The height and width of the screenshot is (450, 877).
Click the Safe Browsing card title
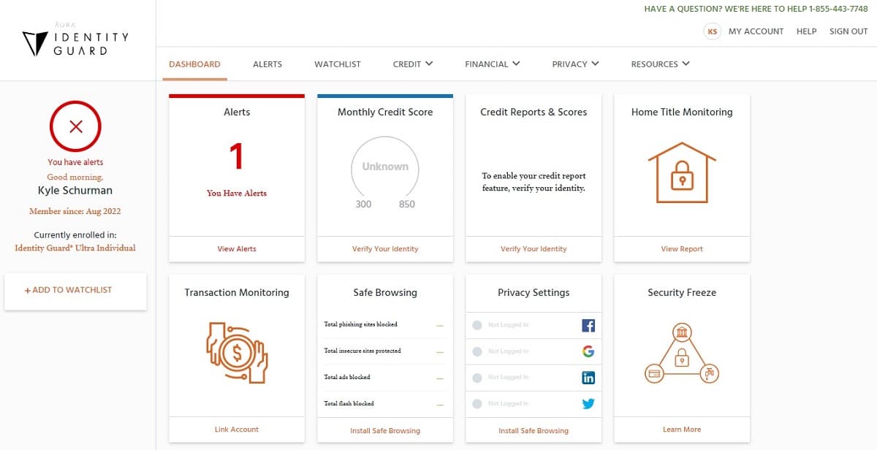tap(385, 292)
